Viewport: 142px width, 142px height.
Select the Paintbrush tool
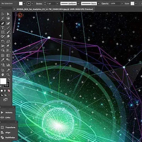[x=8, y=32]
